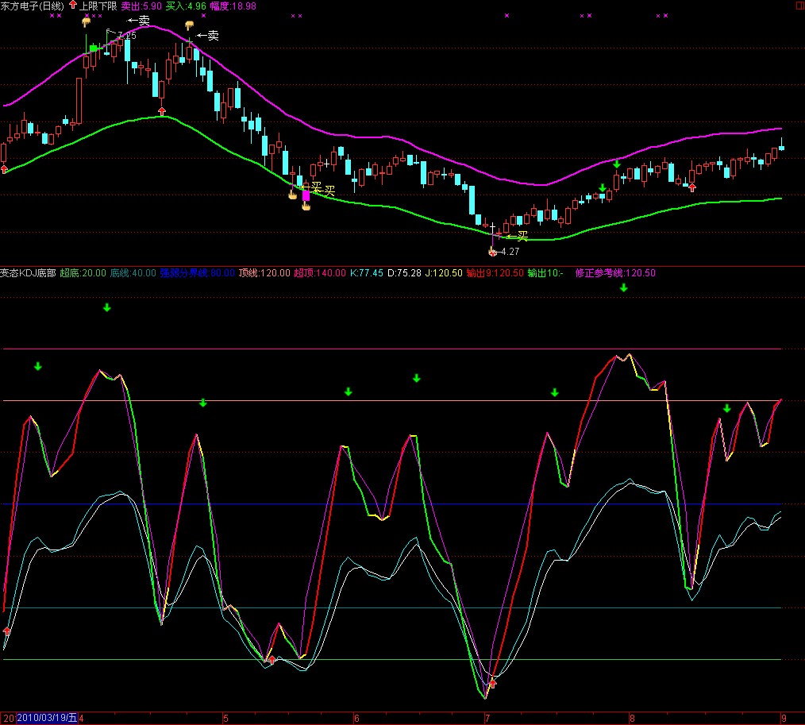Click the 卖出:5.90 readout
The image size is (805, 725).
pyautogui.click(x=141, y=6)
